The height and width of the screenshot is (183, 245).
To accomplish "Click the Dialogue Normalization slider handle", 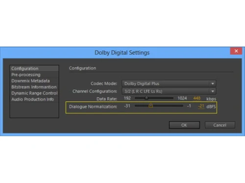I will tap(150, 105).
